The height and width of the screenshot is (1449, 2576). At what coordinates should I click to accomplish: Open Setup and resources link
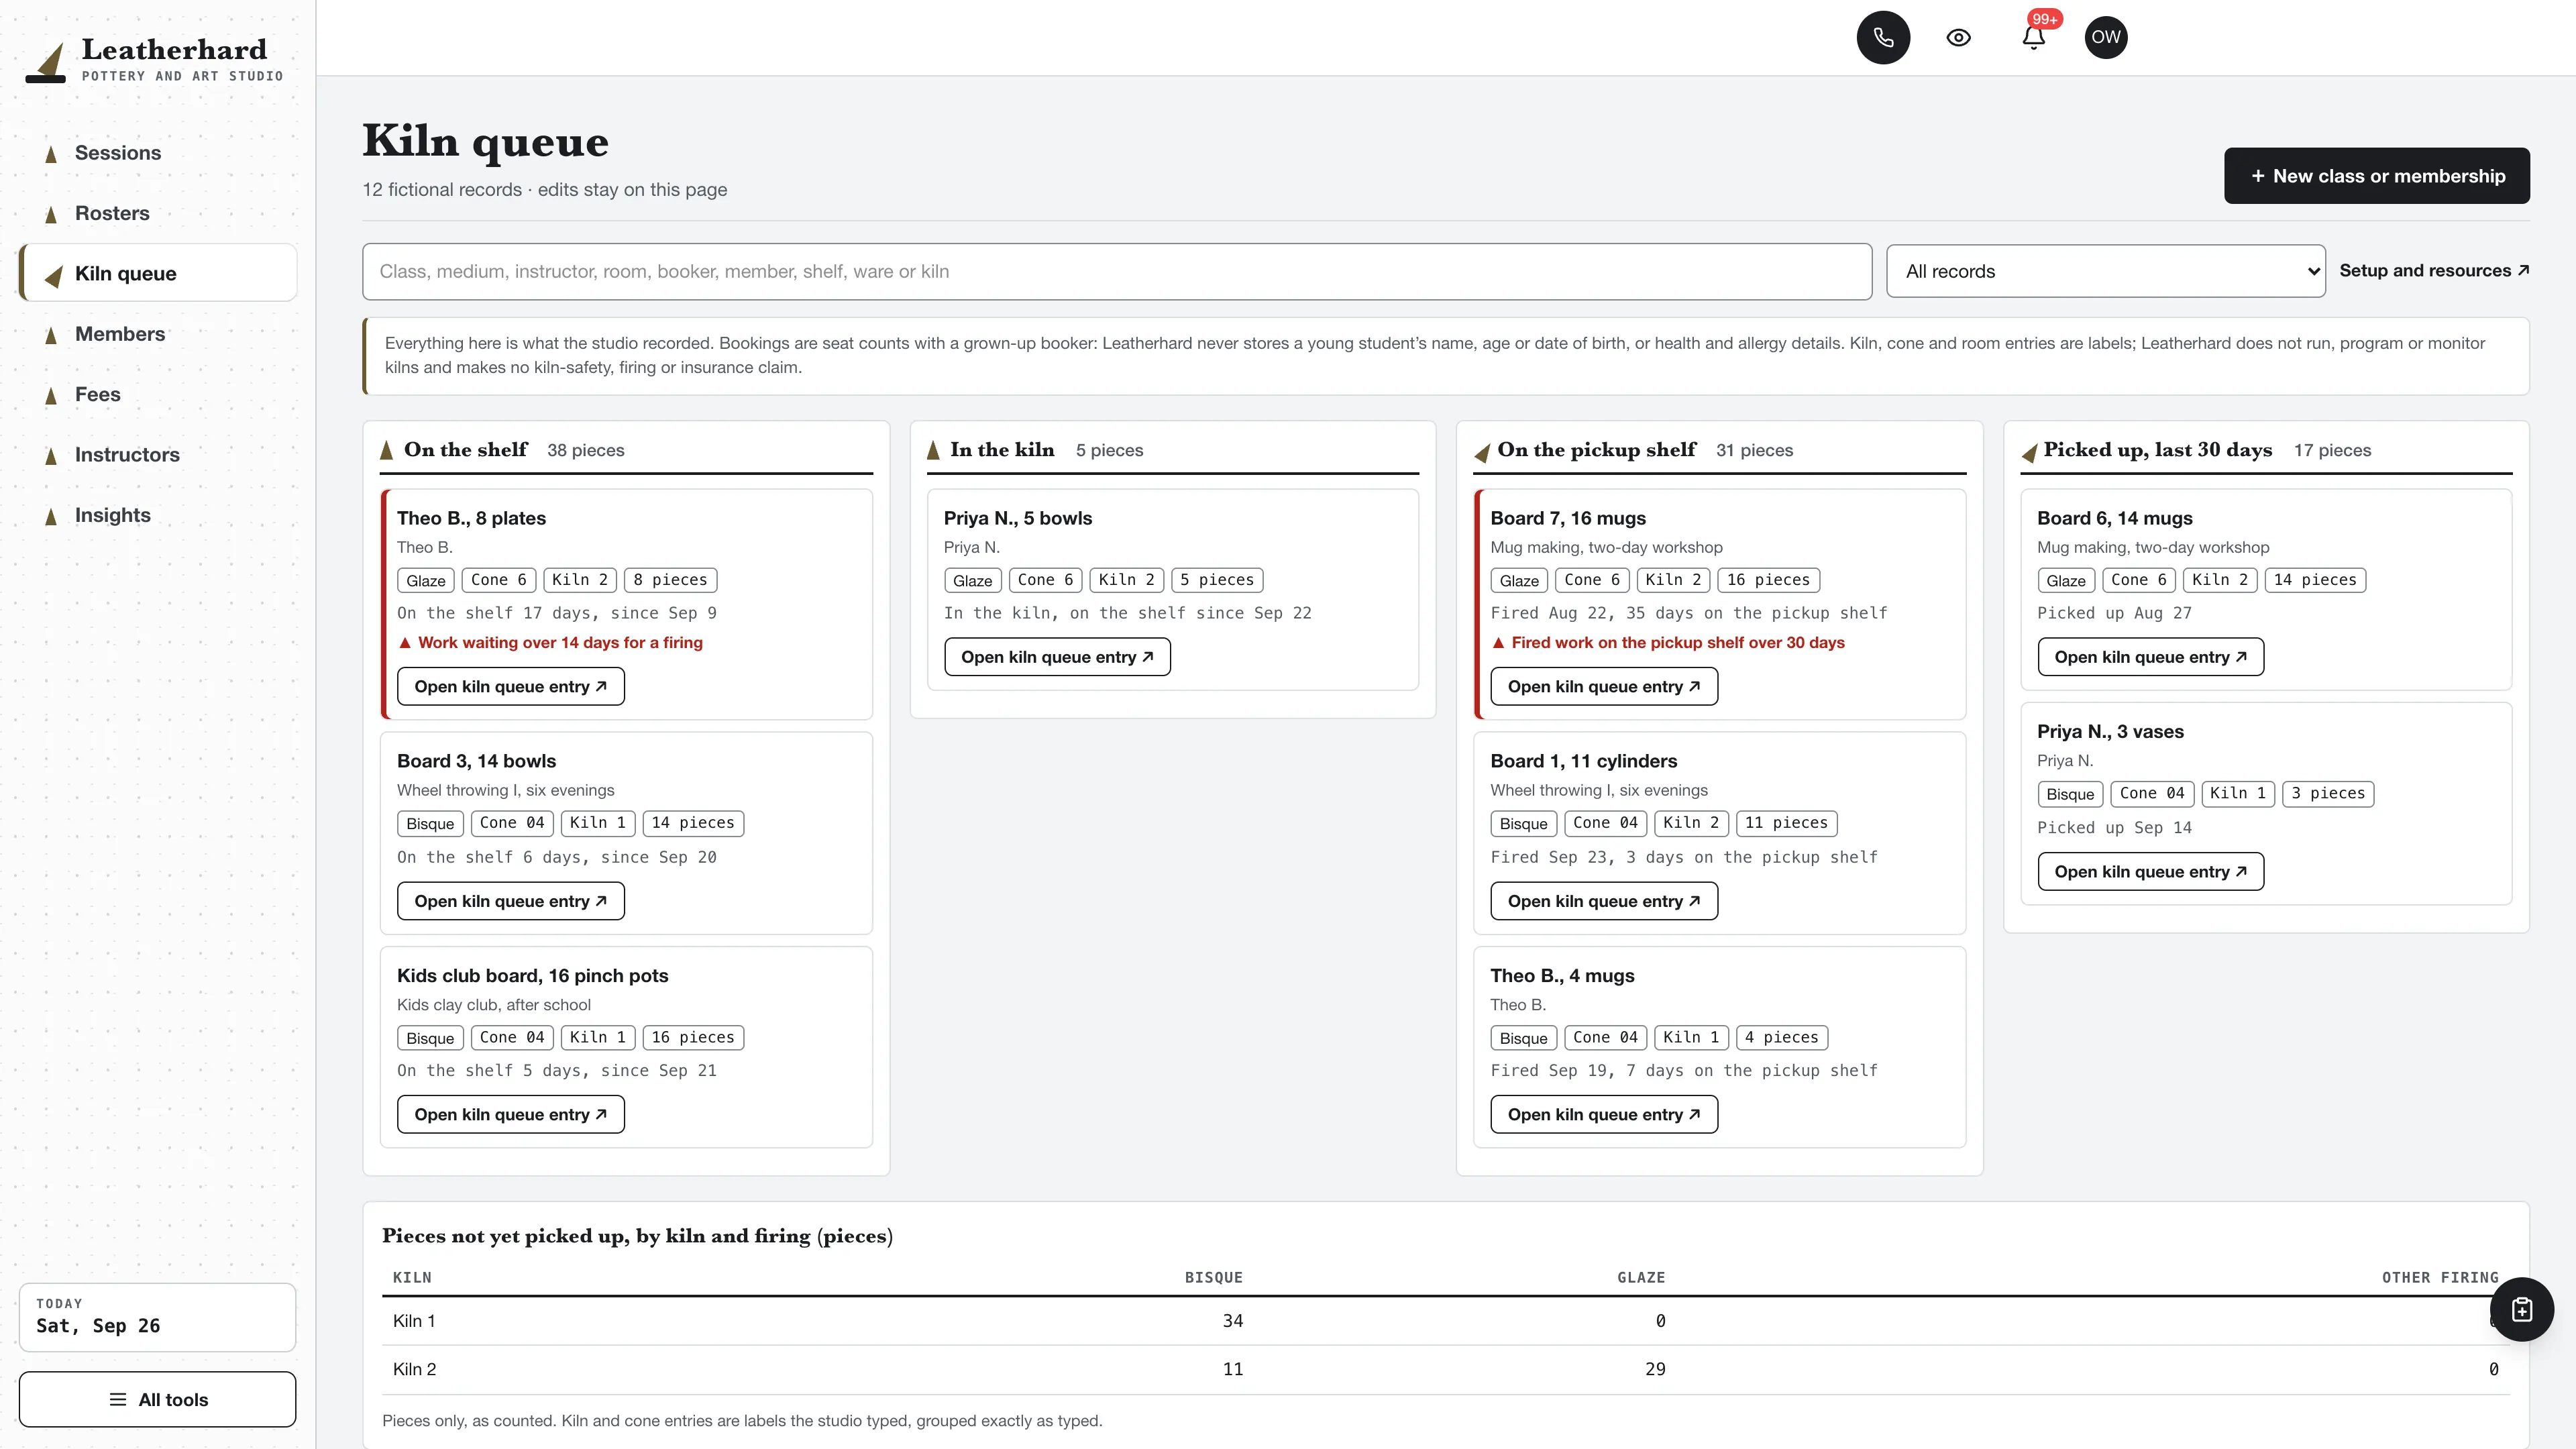click(x=2434, y=271)
